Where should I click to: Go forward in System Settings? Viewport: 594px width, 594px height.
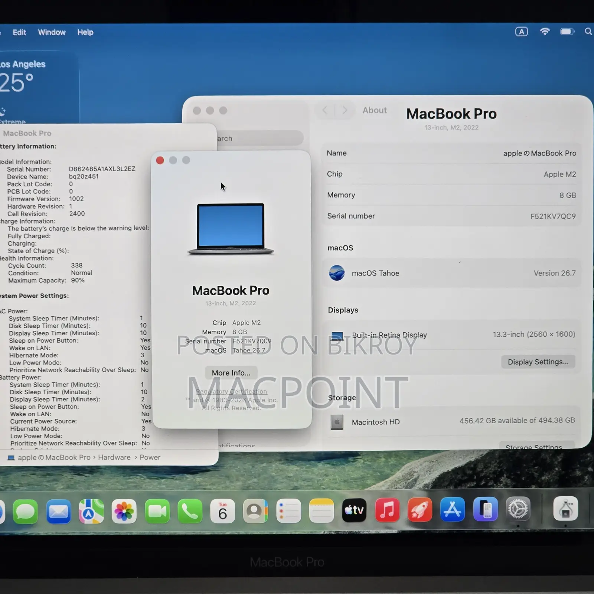point(345,110)
